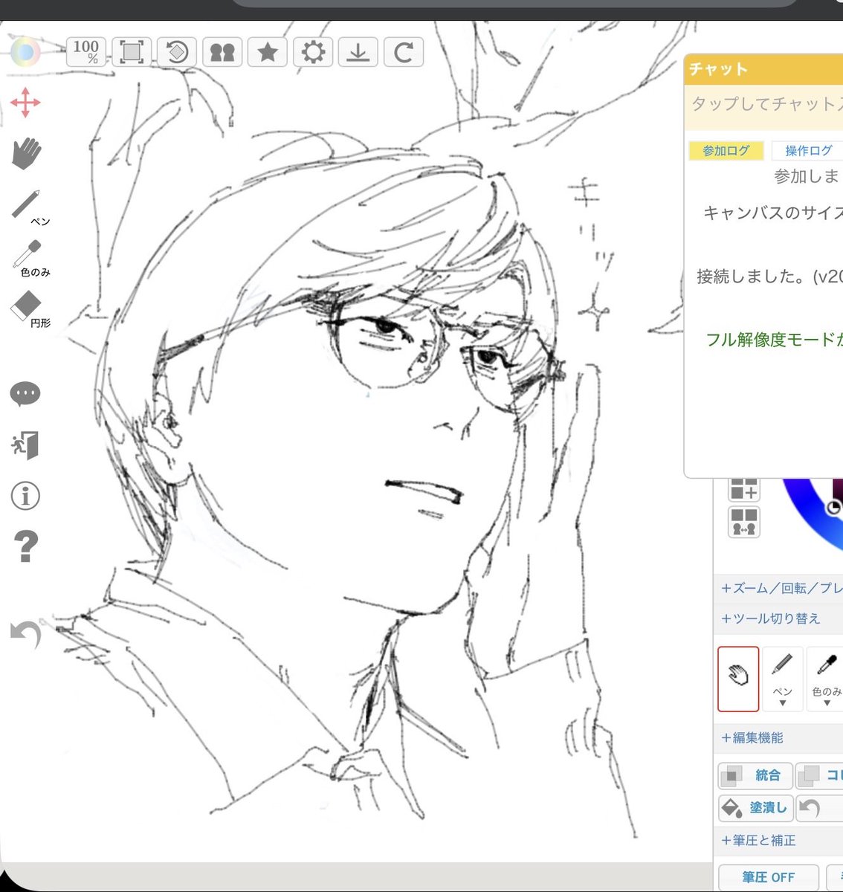
Task: Fit canvas to screen using frame icon
Action: click(x=132, y=52)
